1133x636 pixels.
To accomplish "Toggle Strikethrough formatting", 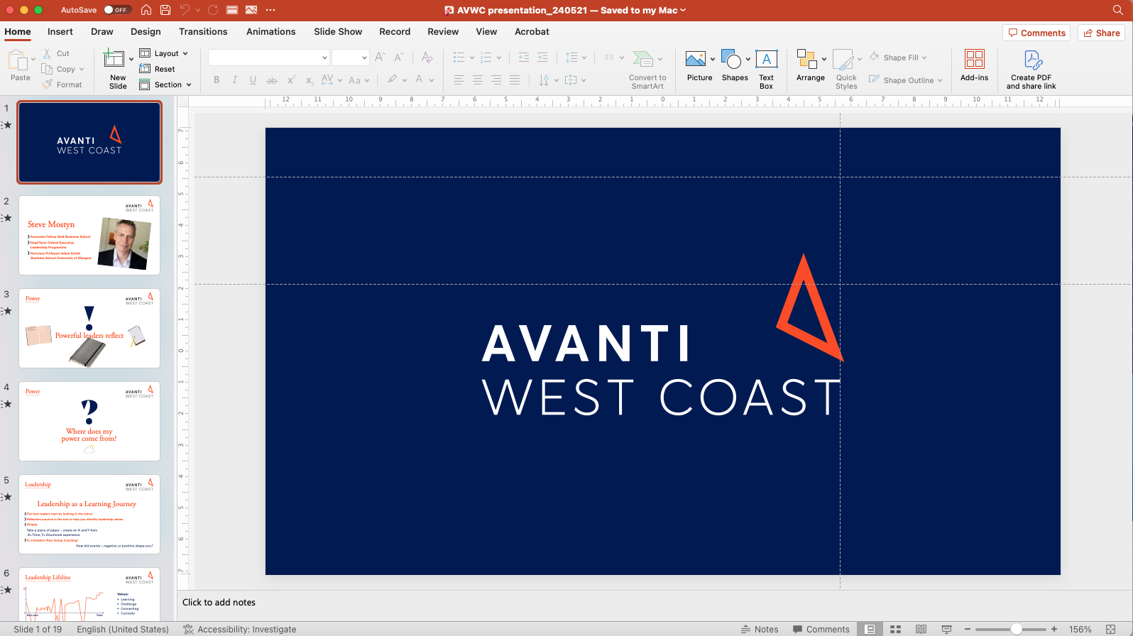I will pos(272,80).
